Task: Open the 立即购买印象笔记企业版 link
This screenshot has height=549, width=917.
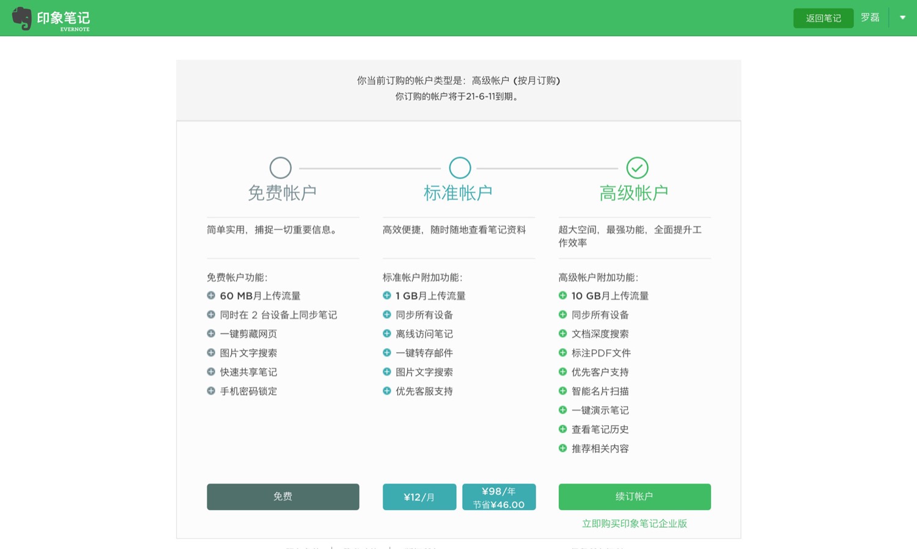Action: click(x=635, y=523)
